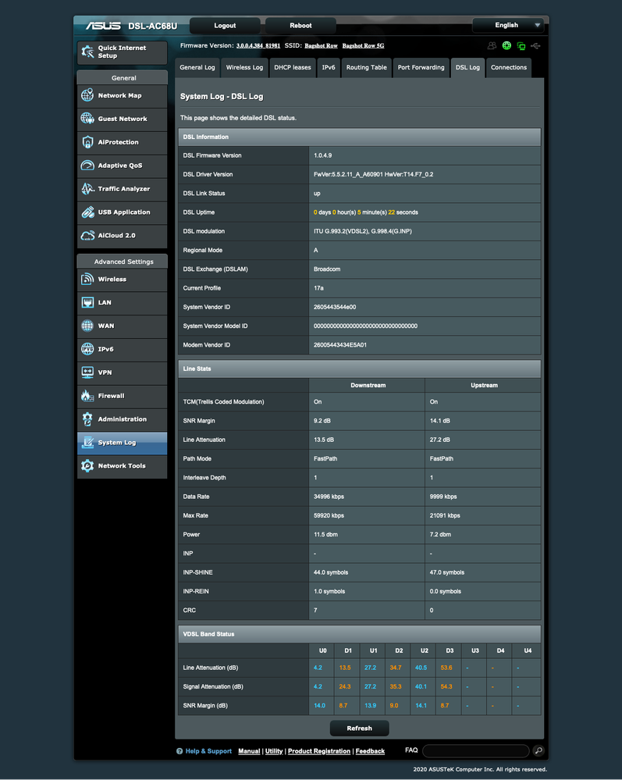The width and height of the screenshot is (622, 780).
Task: Open the IPv6 log tab
Action: coord(329,68)
